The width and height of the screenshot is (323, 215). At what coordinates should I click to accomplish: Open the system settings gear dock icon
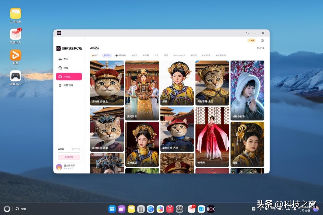coord(180,209)
